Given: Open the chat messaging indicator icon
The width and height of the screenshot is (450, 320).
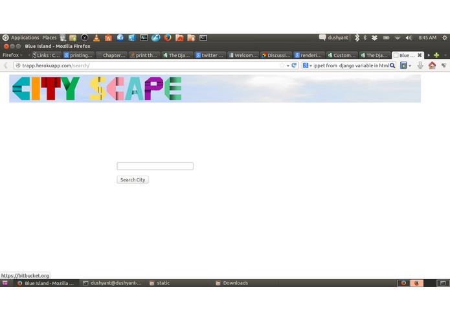Looking at the screenshot, I should click(x=322, y=38).
